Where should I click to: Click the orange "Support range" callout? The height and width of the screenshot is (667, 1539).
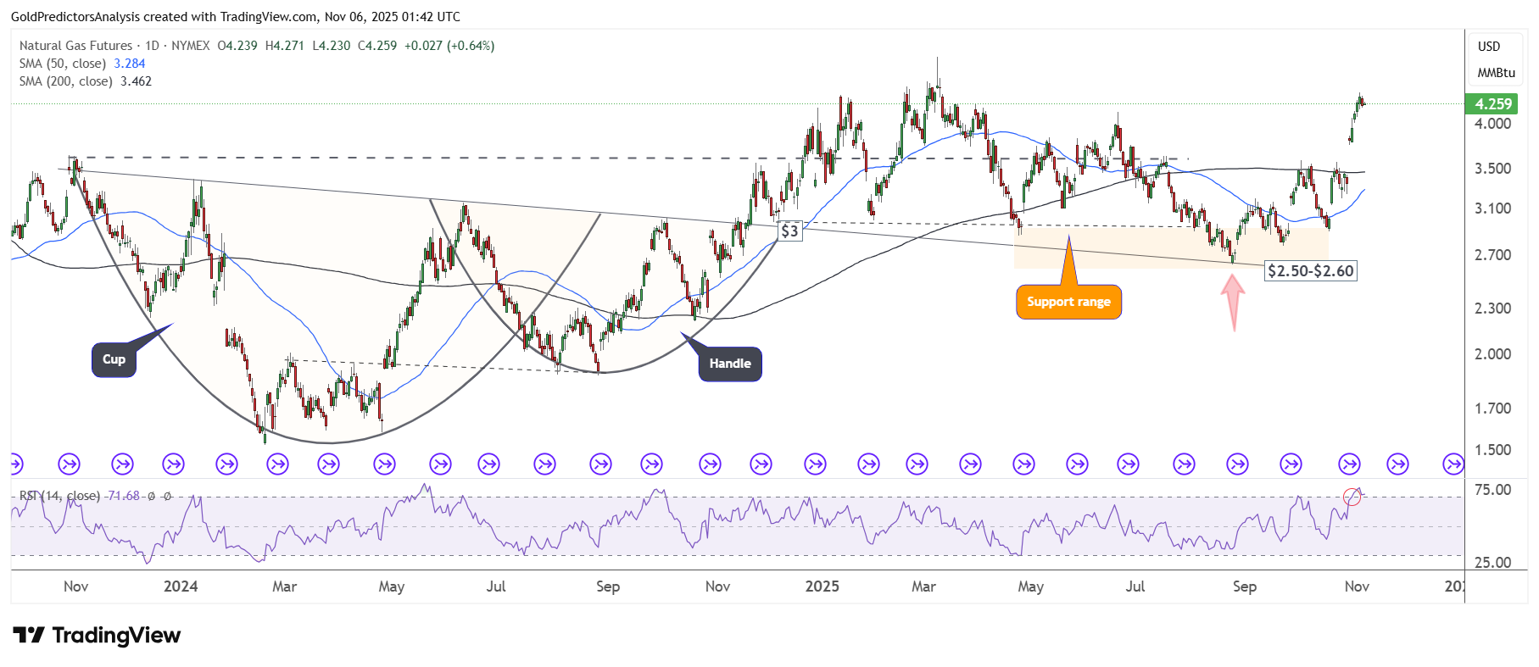tap(1068, 302)
